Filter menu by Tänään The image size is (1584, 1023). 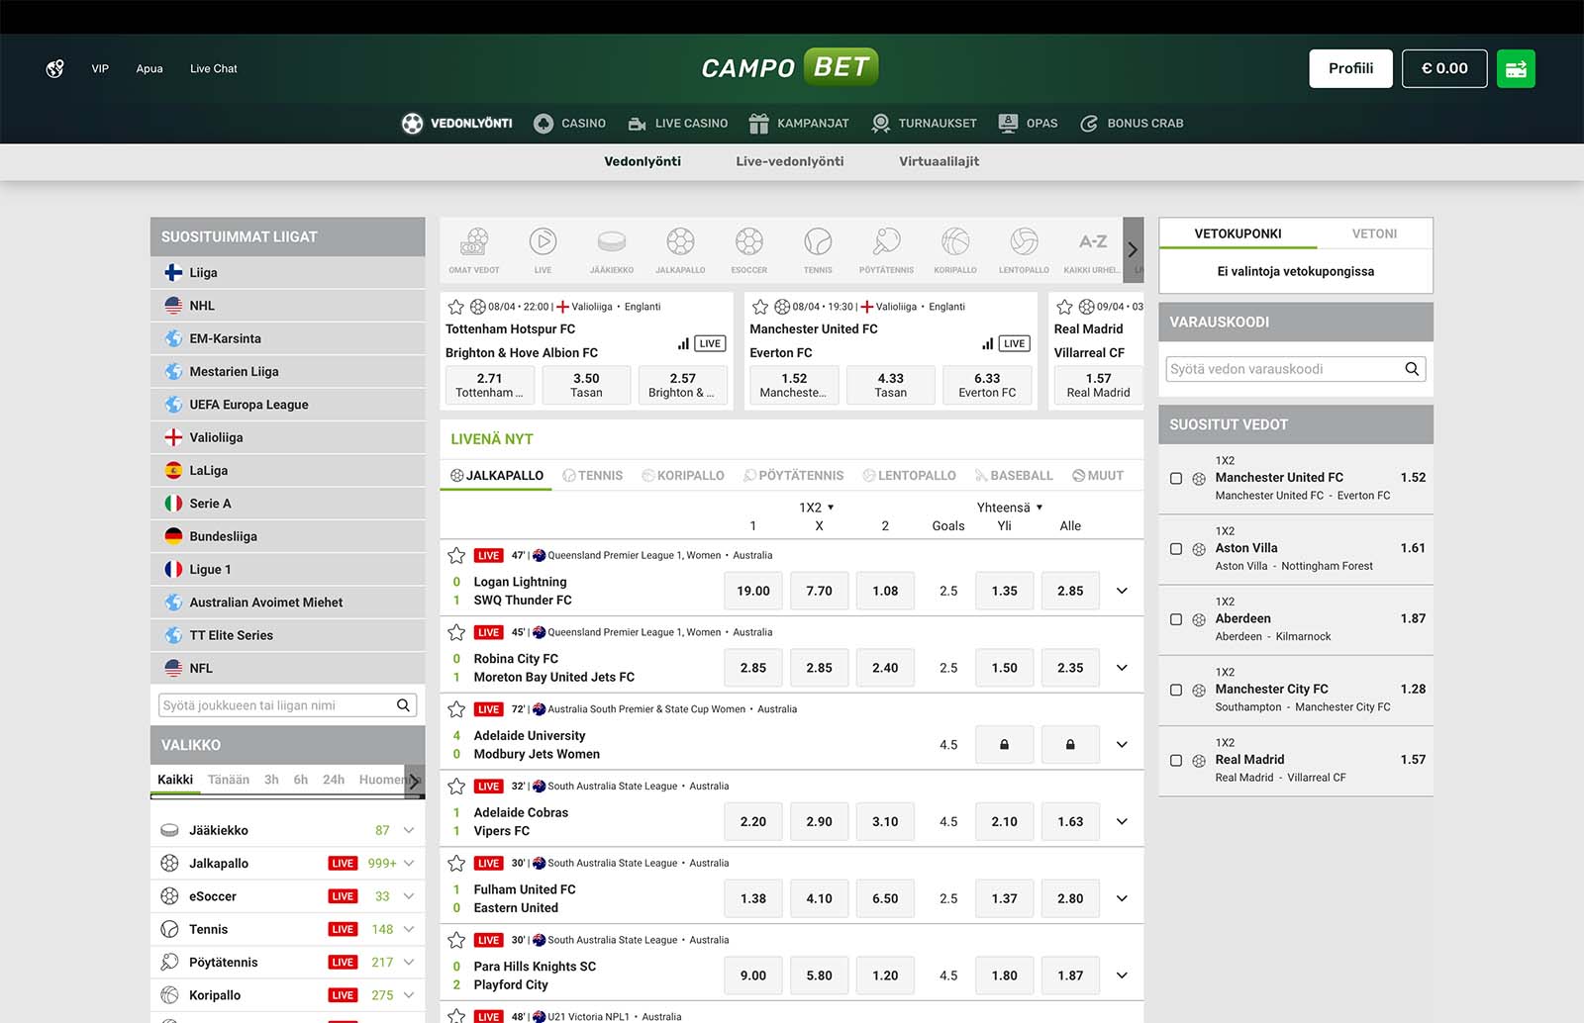point(229,780)
